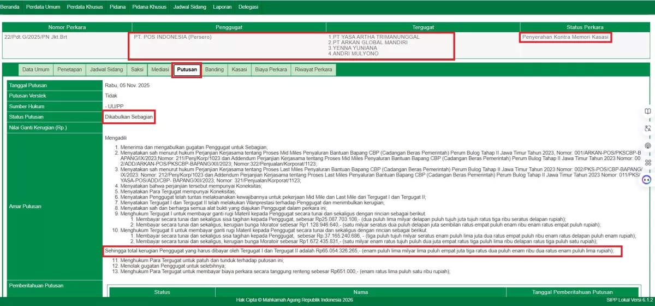Click the book reader icon in sidebar
The width and height of the screenshot is (655, 306).
pyautogui.click(x=647, y=111)
